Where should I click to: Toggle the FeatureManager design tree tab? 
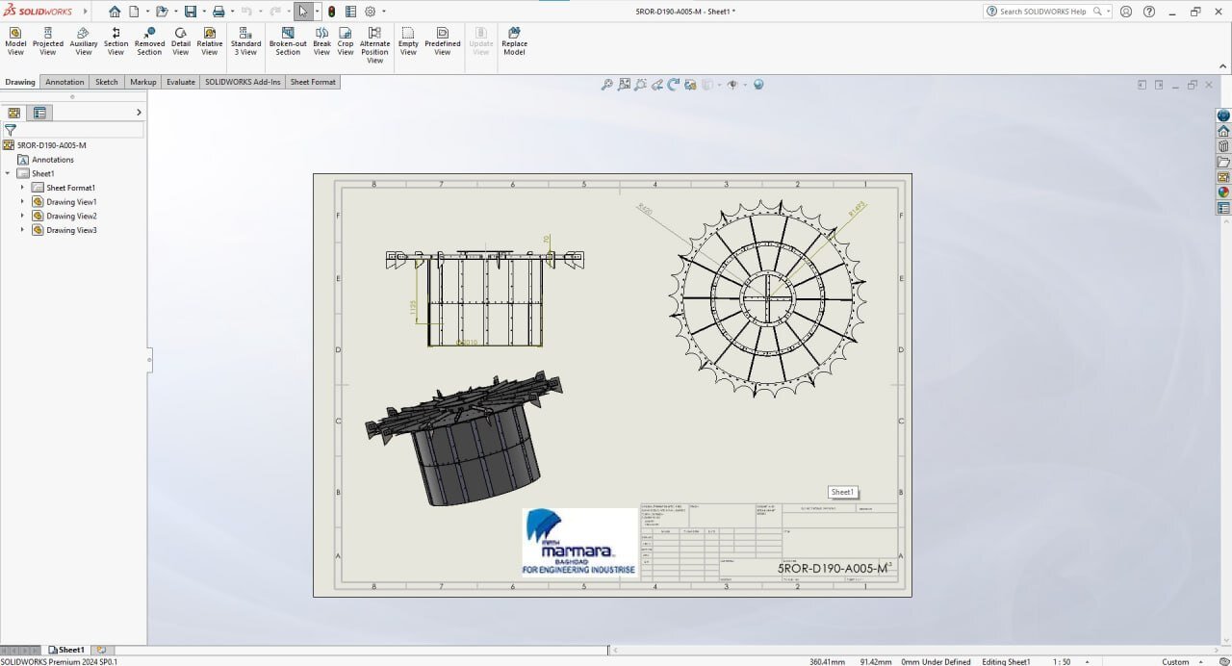[14, 113]
